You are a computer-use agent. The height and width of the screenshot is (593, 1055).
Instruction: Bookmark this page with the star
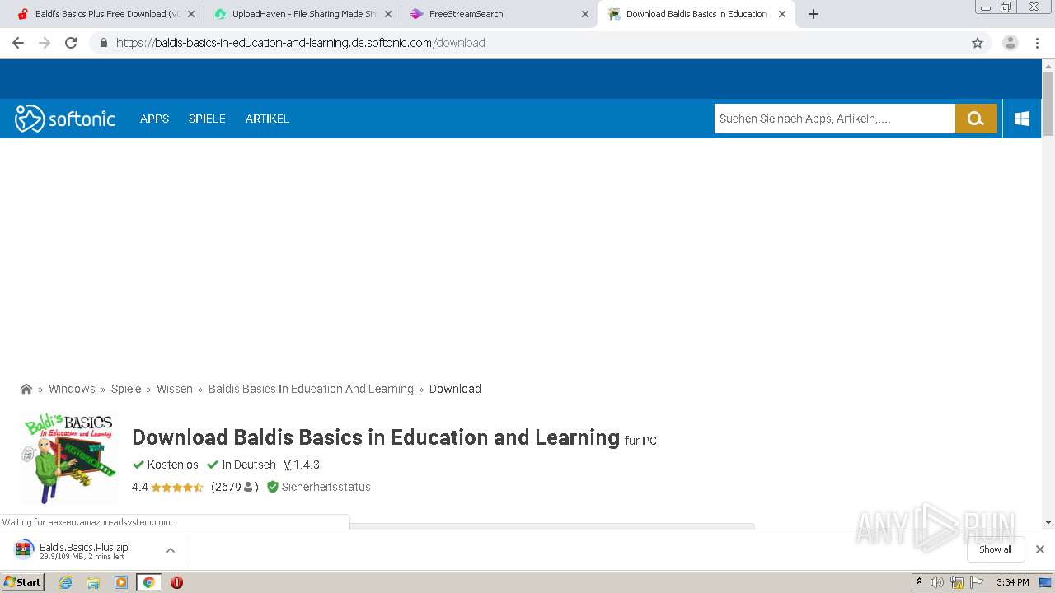click(x=978, y=43)
